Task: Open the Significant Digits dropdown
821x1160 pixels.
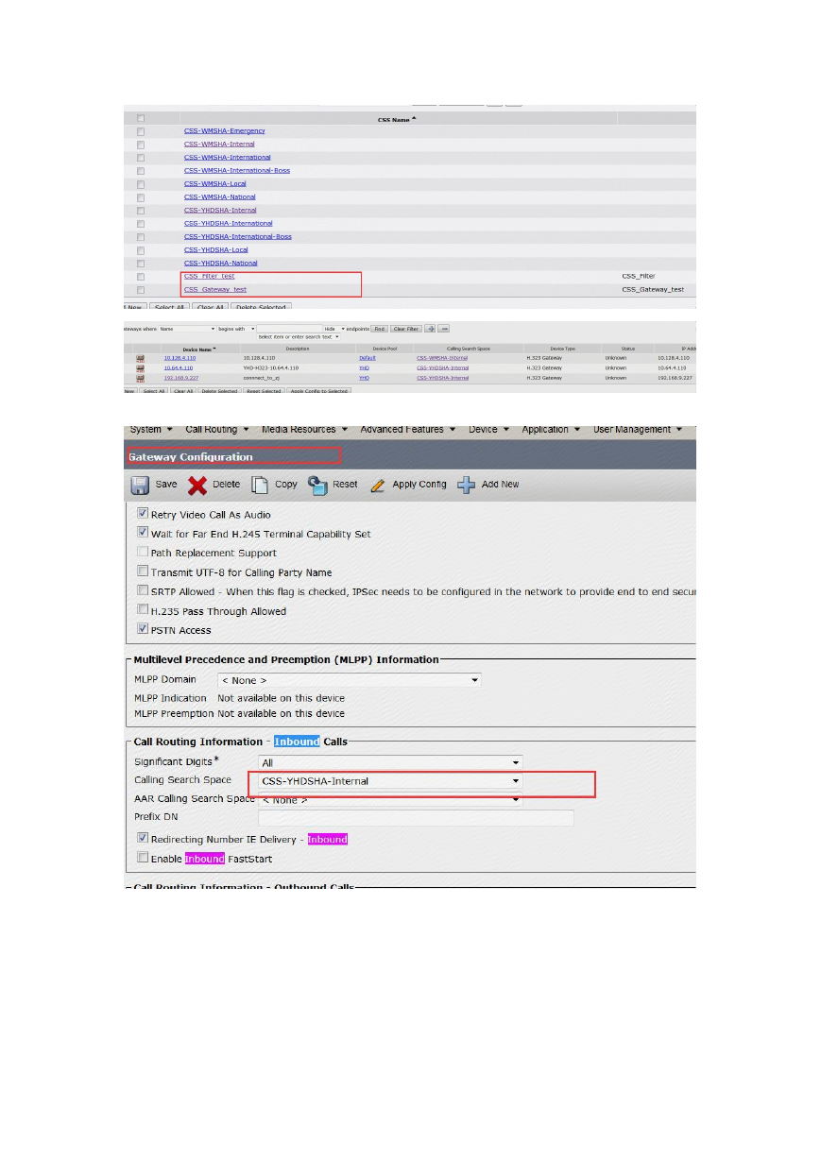Action: pos(390,762)
